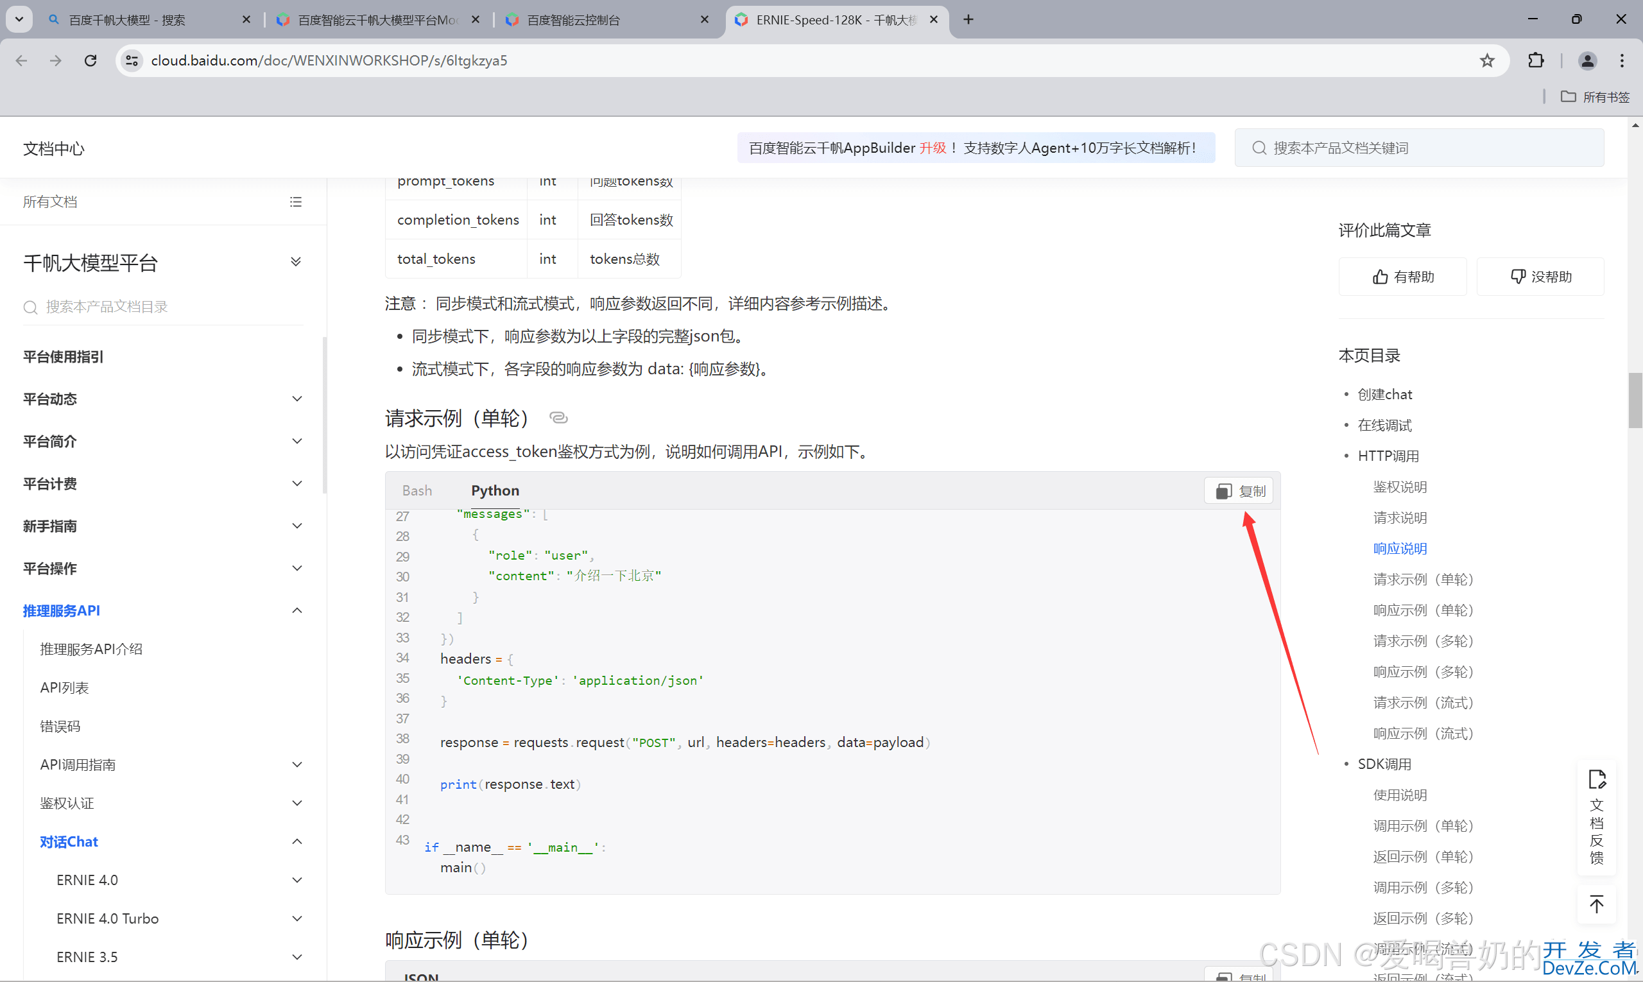
Task: Close the 百度千帆大模型 - 搜索 tab
Action: point(246,20)
